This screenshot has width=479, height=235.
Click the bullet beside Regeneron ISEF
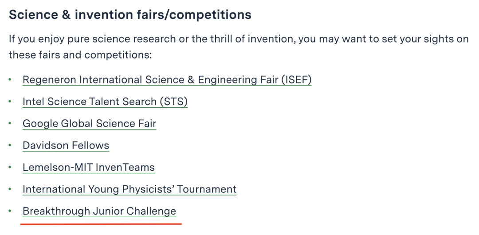click(10, 80)
